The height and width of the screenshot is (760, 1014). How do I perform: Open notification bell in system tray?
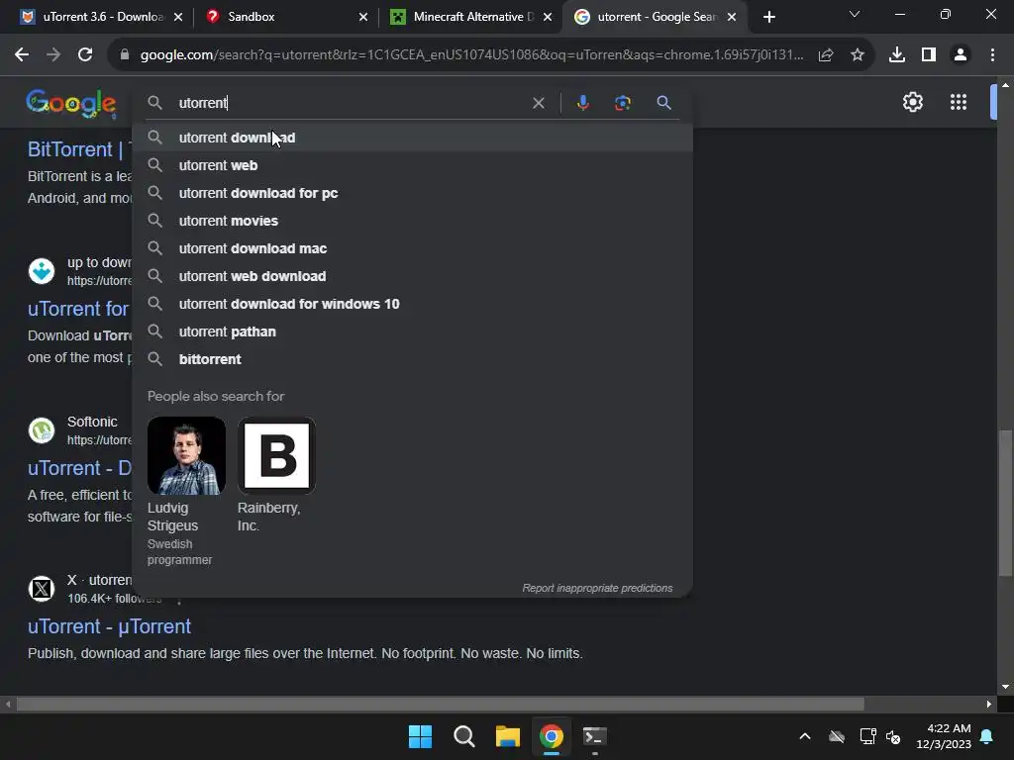[x=986, y=736]
